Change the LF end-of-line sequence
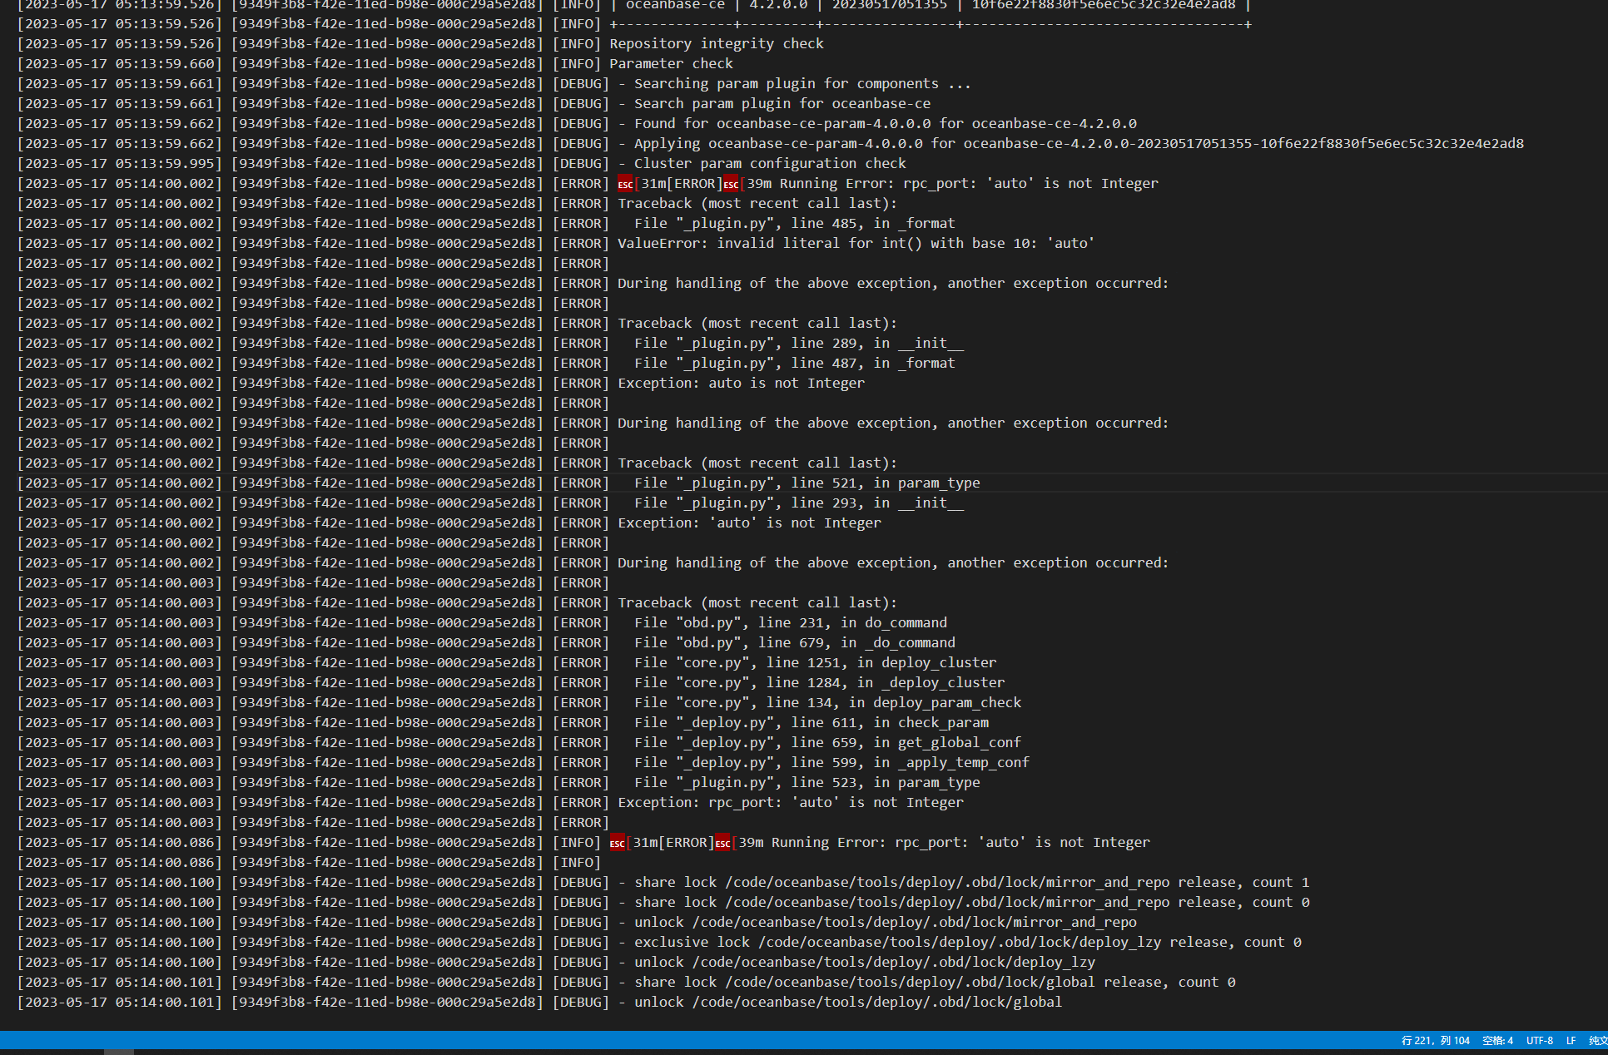This screenshot has width=1608, height=1055. (1571, 1040)
